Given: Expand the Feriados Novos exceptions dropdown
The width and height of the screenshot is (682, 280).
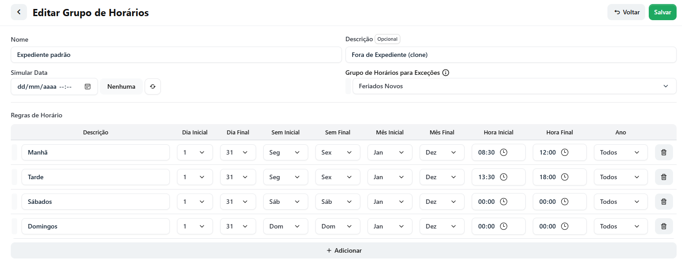Looking at the screenshot, I should (514, 86).
